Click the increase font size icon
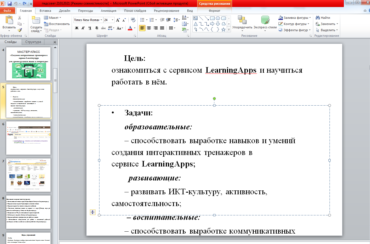 tap(118, 20)
